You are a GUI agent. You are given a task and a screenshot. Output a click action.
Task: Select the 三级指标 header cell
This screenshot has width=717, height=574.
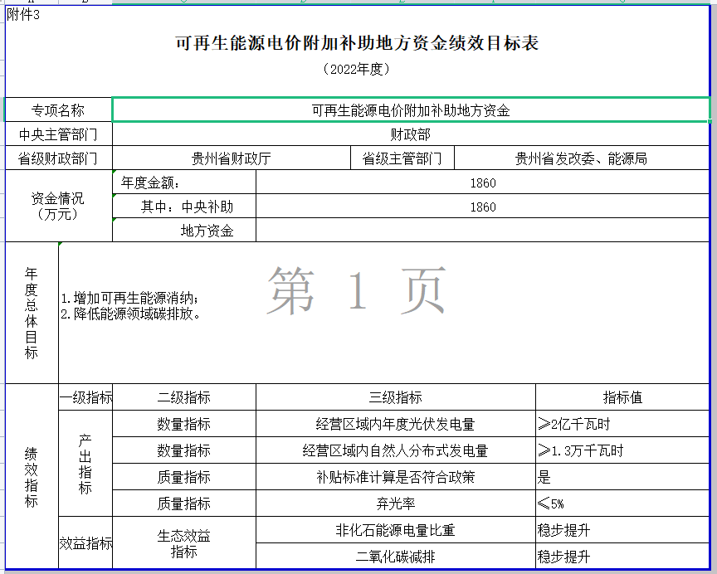(x=395, y=397)
